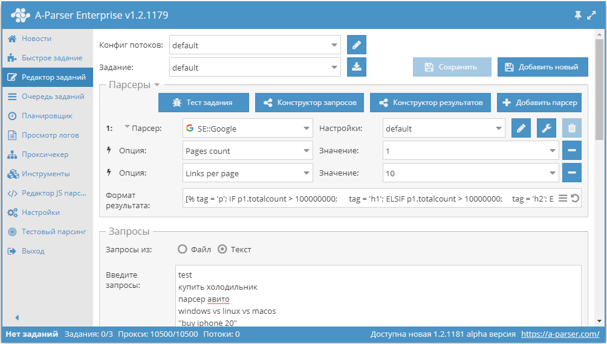Open Настройки in sidebar
Viewport: 607px width, 344px height.
[x=48, y=212]
